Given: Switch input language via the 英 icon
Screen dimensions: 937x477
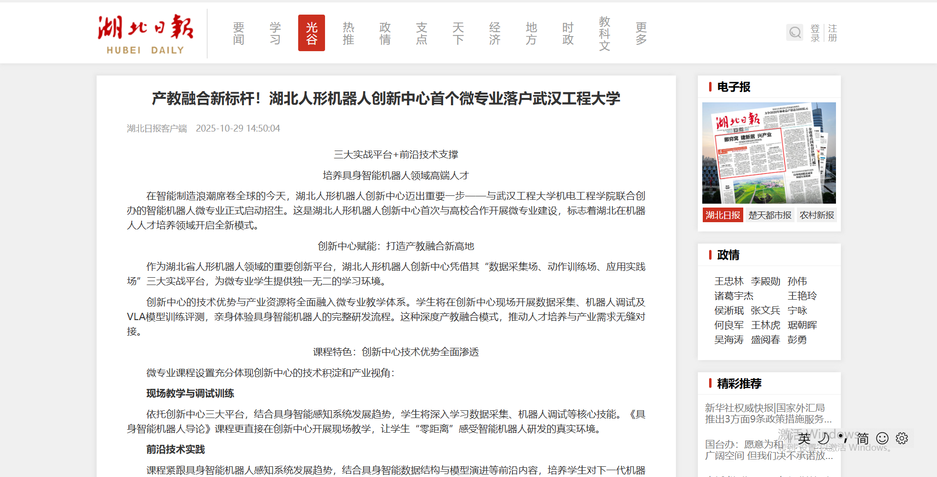Looking at the screenshot, I should [804, 438].
